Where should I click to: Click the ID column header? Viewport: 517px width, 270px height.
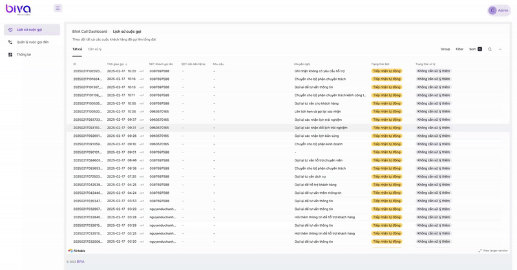click(74, 65)
